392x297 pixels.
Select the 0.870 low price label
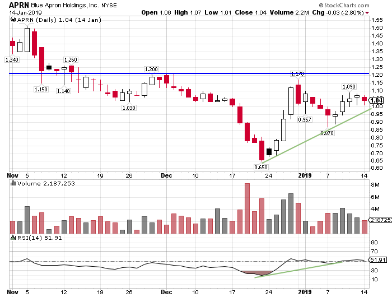[327, 133]
